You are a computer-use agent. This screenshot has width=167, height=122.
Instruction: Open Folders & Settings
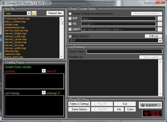[x=79, y=104]
